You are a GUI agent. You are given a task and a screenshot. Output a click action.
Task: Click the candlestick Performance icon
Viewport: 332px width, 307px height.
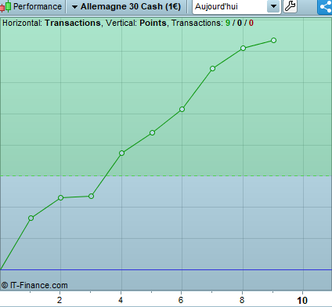pos(5,6)
